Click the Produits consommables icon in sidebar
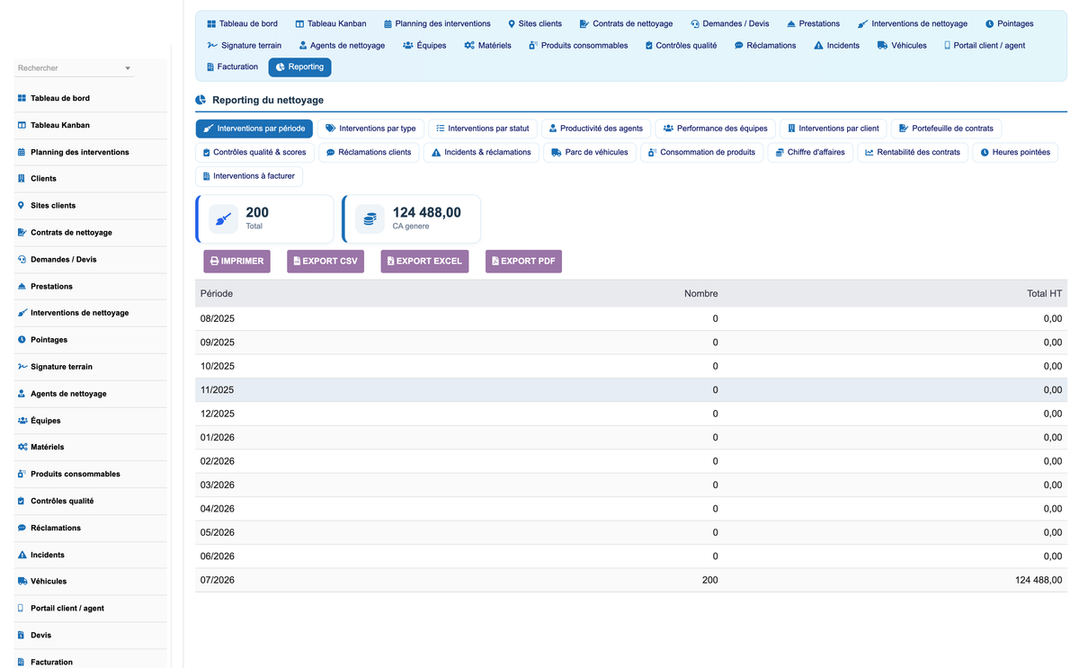The width and height of the screenshot is (1079, 668). pyautogui.click(x=22, y=474)
